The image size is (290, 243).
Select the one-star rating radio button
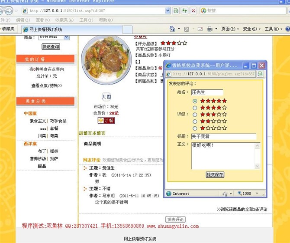pos(195,128)
